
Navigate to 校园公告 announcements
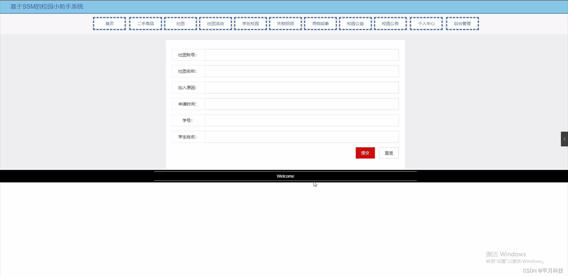[x=390, y=23]
